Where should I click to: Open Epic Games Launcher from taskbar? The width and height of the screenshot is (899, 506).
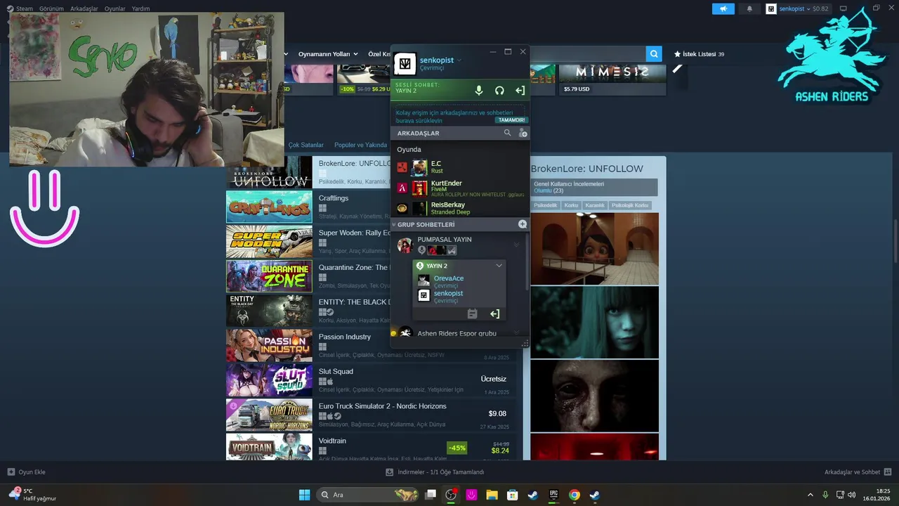[553, 495]
